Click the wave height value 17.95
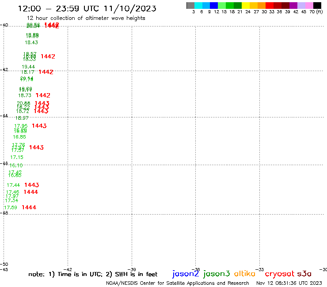Screen dimensions: 327x287 [21, 126]
